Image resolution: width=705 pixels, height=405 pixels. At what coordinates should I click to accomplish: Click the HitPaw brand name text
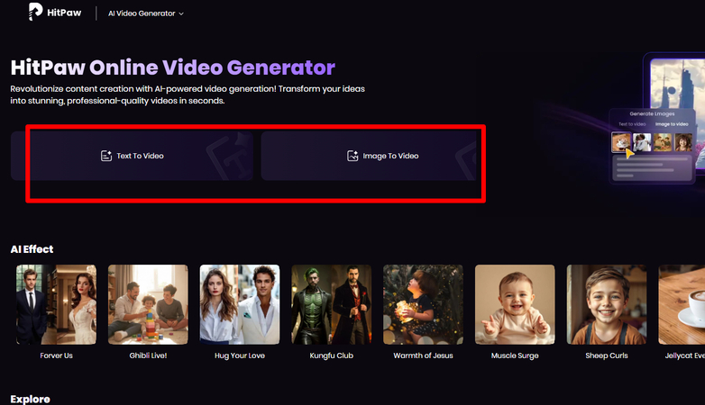coord(64,13)
